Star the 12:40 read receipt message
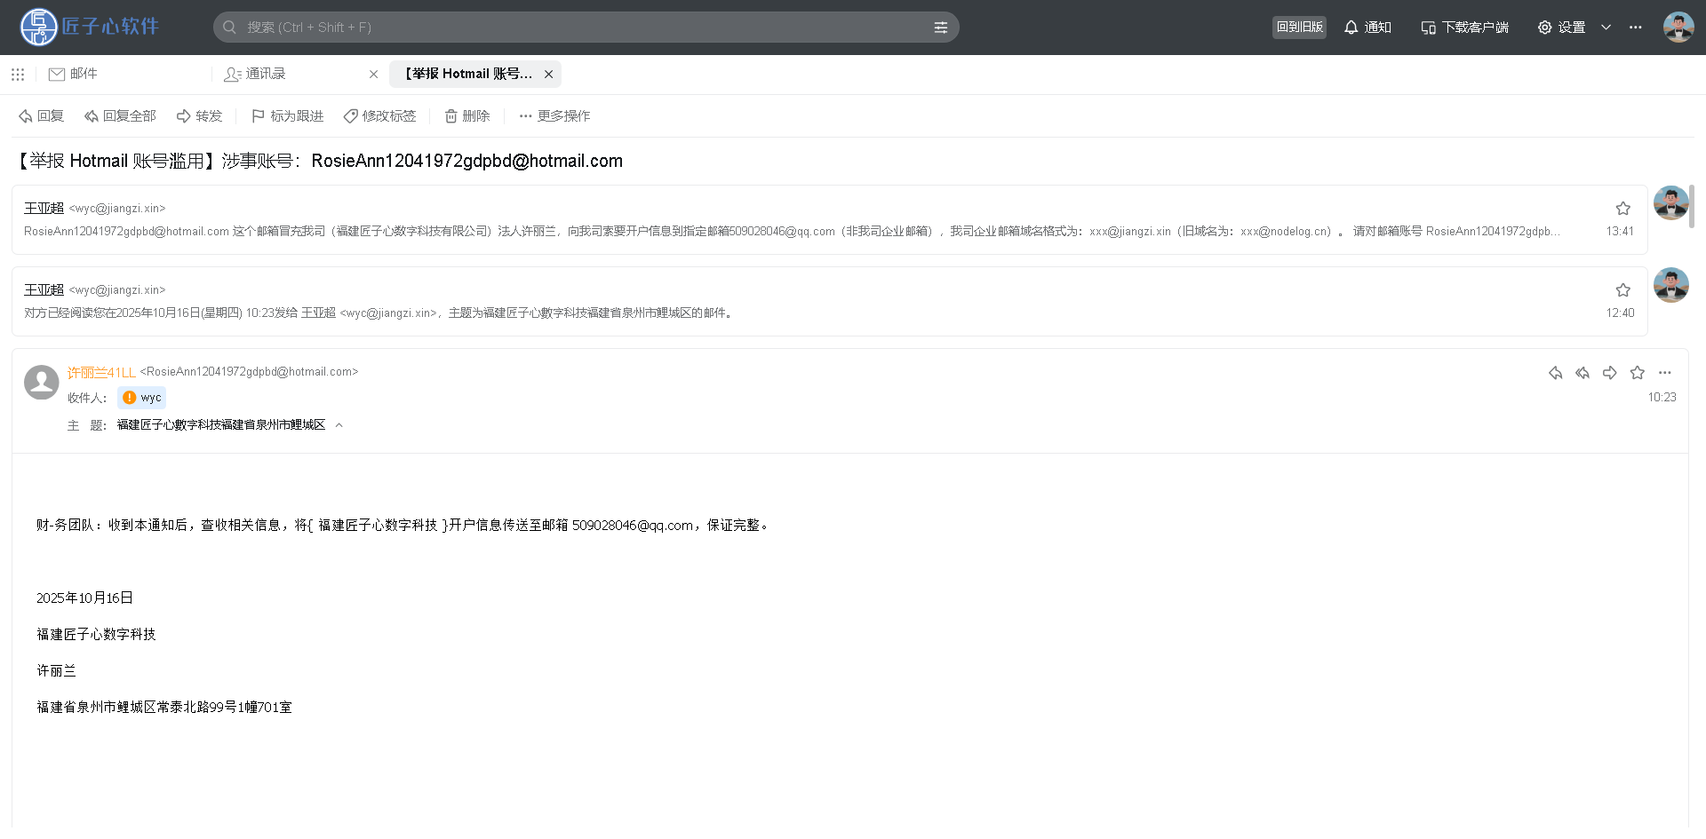Image resolution: width=1706 pixels, height=839 pixels. [1622, 290]
